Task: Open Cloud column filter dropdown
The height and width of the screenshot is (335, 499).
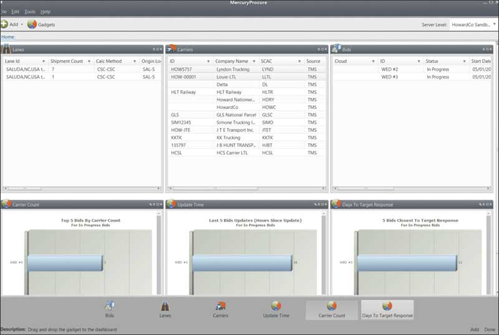Action: [x=373, y=61]
